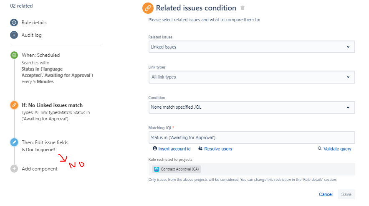This screenshot has height=206, width=369.
Task: Click the Validate query magnifier icon
Action: click(x=320, y=149)
